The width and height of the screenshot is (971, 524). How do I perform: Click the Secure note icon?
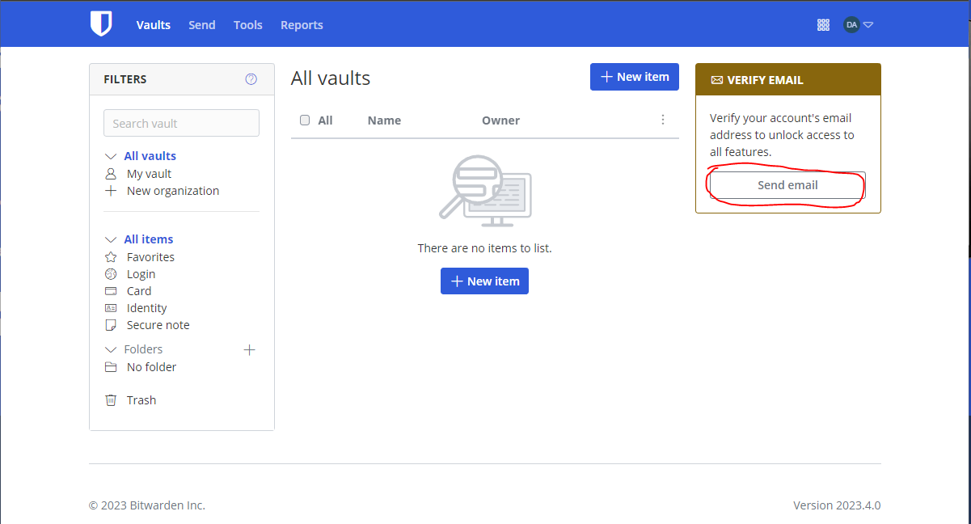111,325
